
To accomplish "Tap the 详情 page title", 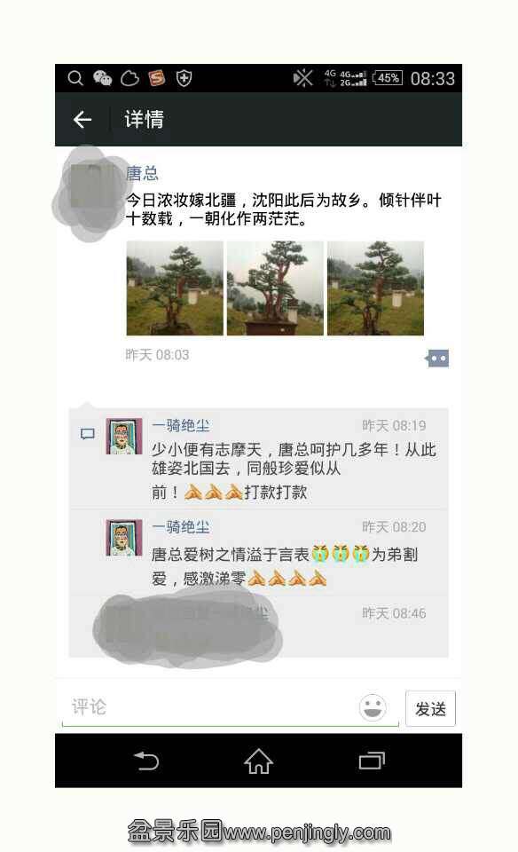I will [x=144, y=119].
